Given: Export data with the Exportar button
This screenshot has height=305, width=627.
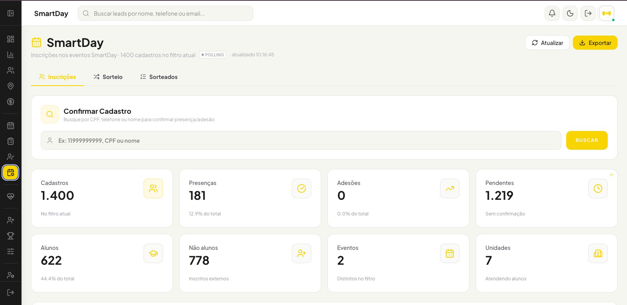Looking at the screenshot, I should tap(595, 43).
